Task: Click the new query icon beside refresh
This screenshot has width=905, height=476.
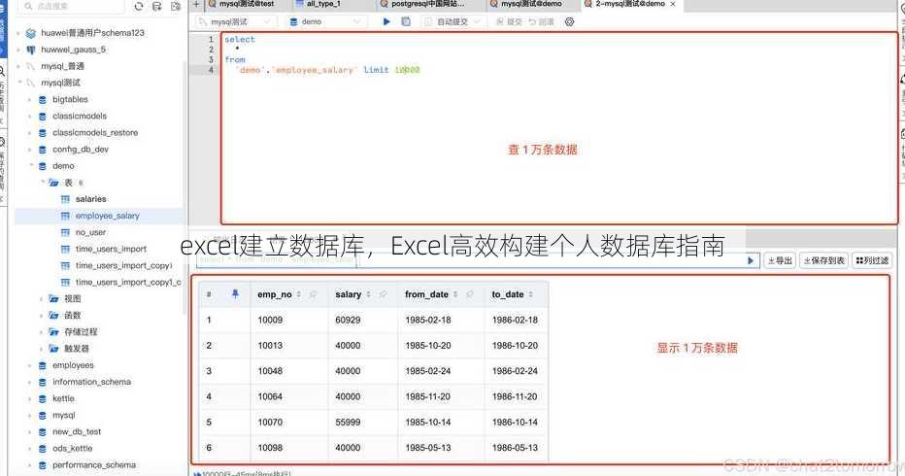Action: (x=157, y=7)
